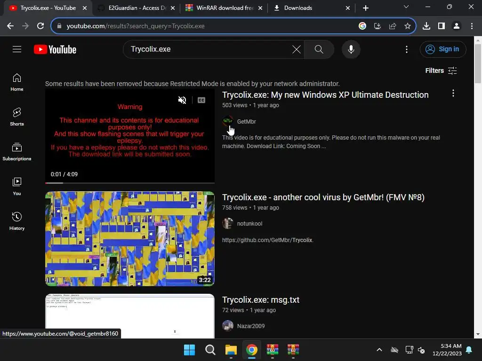
Task: Close the E2Guardian tab
Action: click(173, 8)
